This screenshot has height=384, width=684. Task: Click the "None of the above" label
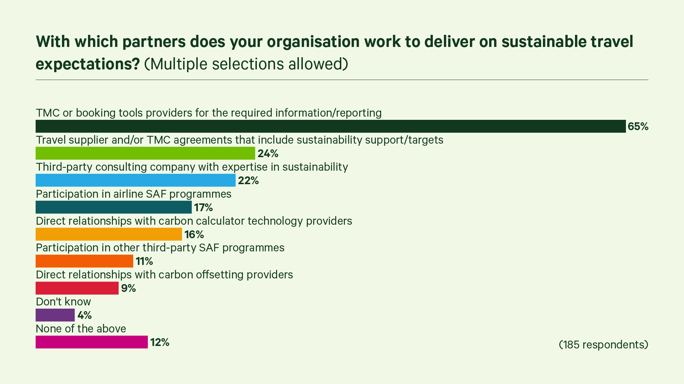[81, 329]
